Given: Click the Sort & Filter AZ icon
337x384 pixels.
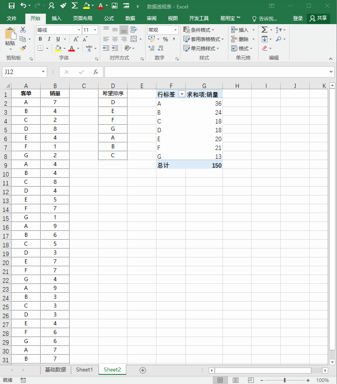Looking at the screenshot, I should coord(278,30).
